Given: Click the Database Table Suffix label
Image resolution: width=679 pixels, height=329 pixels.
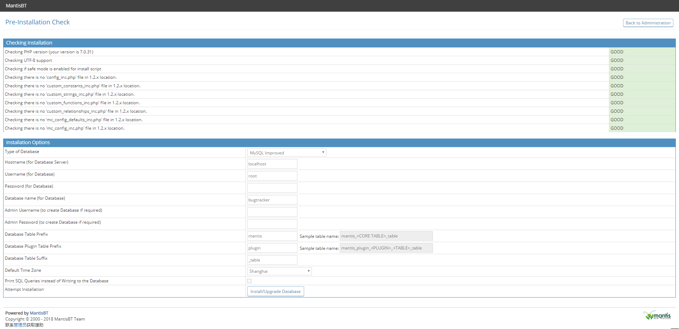Looking at the screenshot, I should tap(26, 258).
